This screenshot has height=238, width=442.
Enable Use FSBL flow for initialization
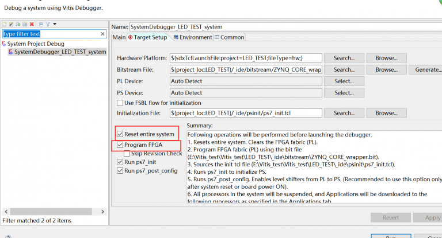(x=120, y=103)
